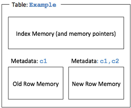Click the 'Old Row Memory' text
The height and width of the screenshot is (108, 131).
(x=36, y=84)
